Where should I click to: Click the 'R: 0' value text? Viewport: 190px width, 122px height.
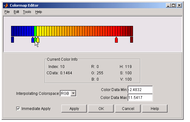[95, 67]
